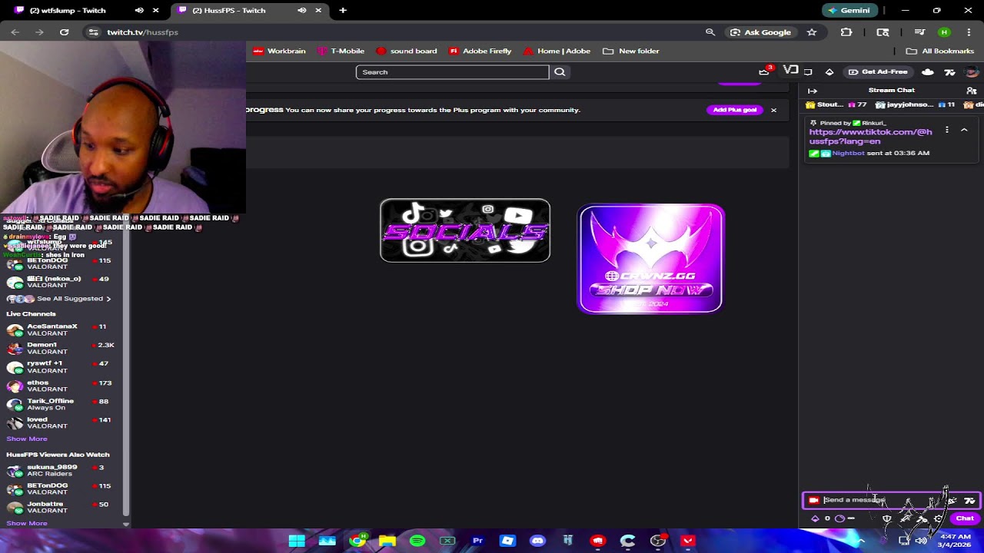The width and height of the screenshot is (984, 553).
Task: Open the SOCIALS panel image
Action: tap(465, 230)
